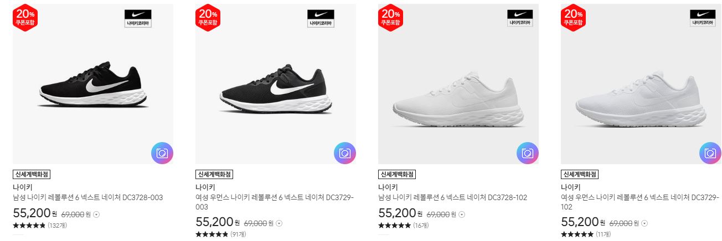Expand price details for DC3729-003
722x241 pixels.
pyautogui.click(x=280, y=223)
